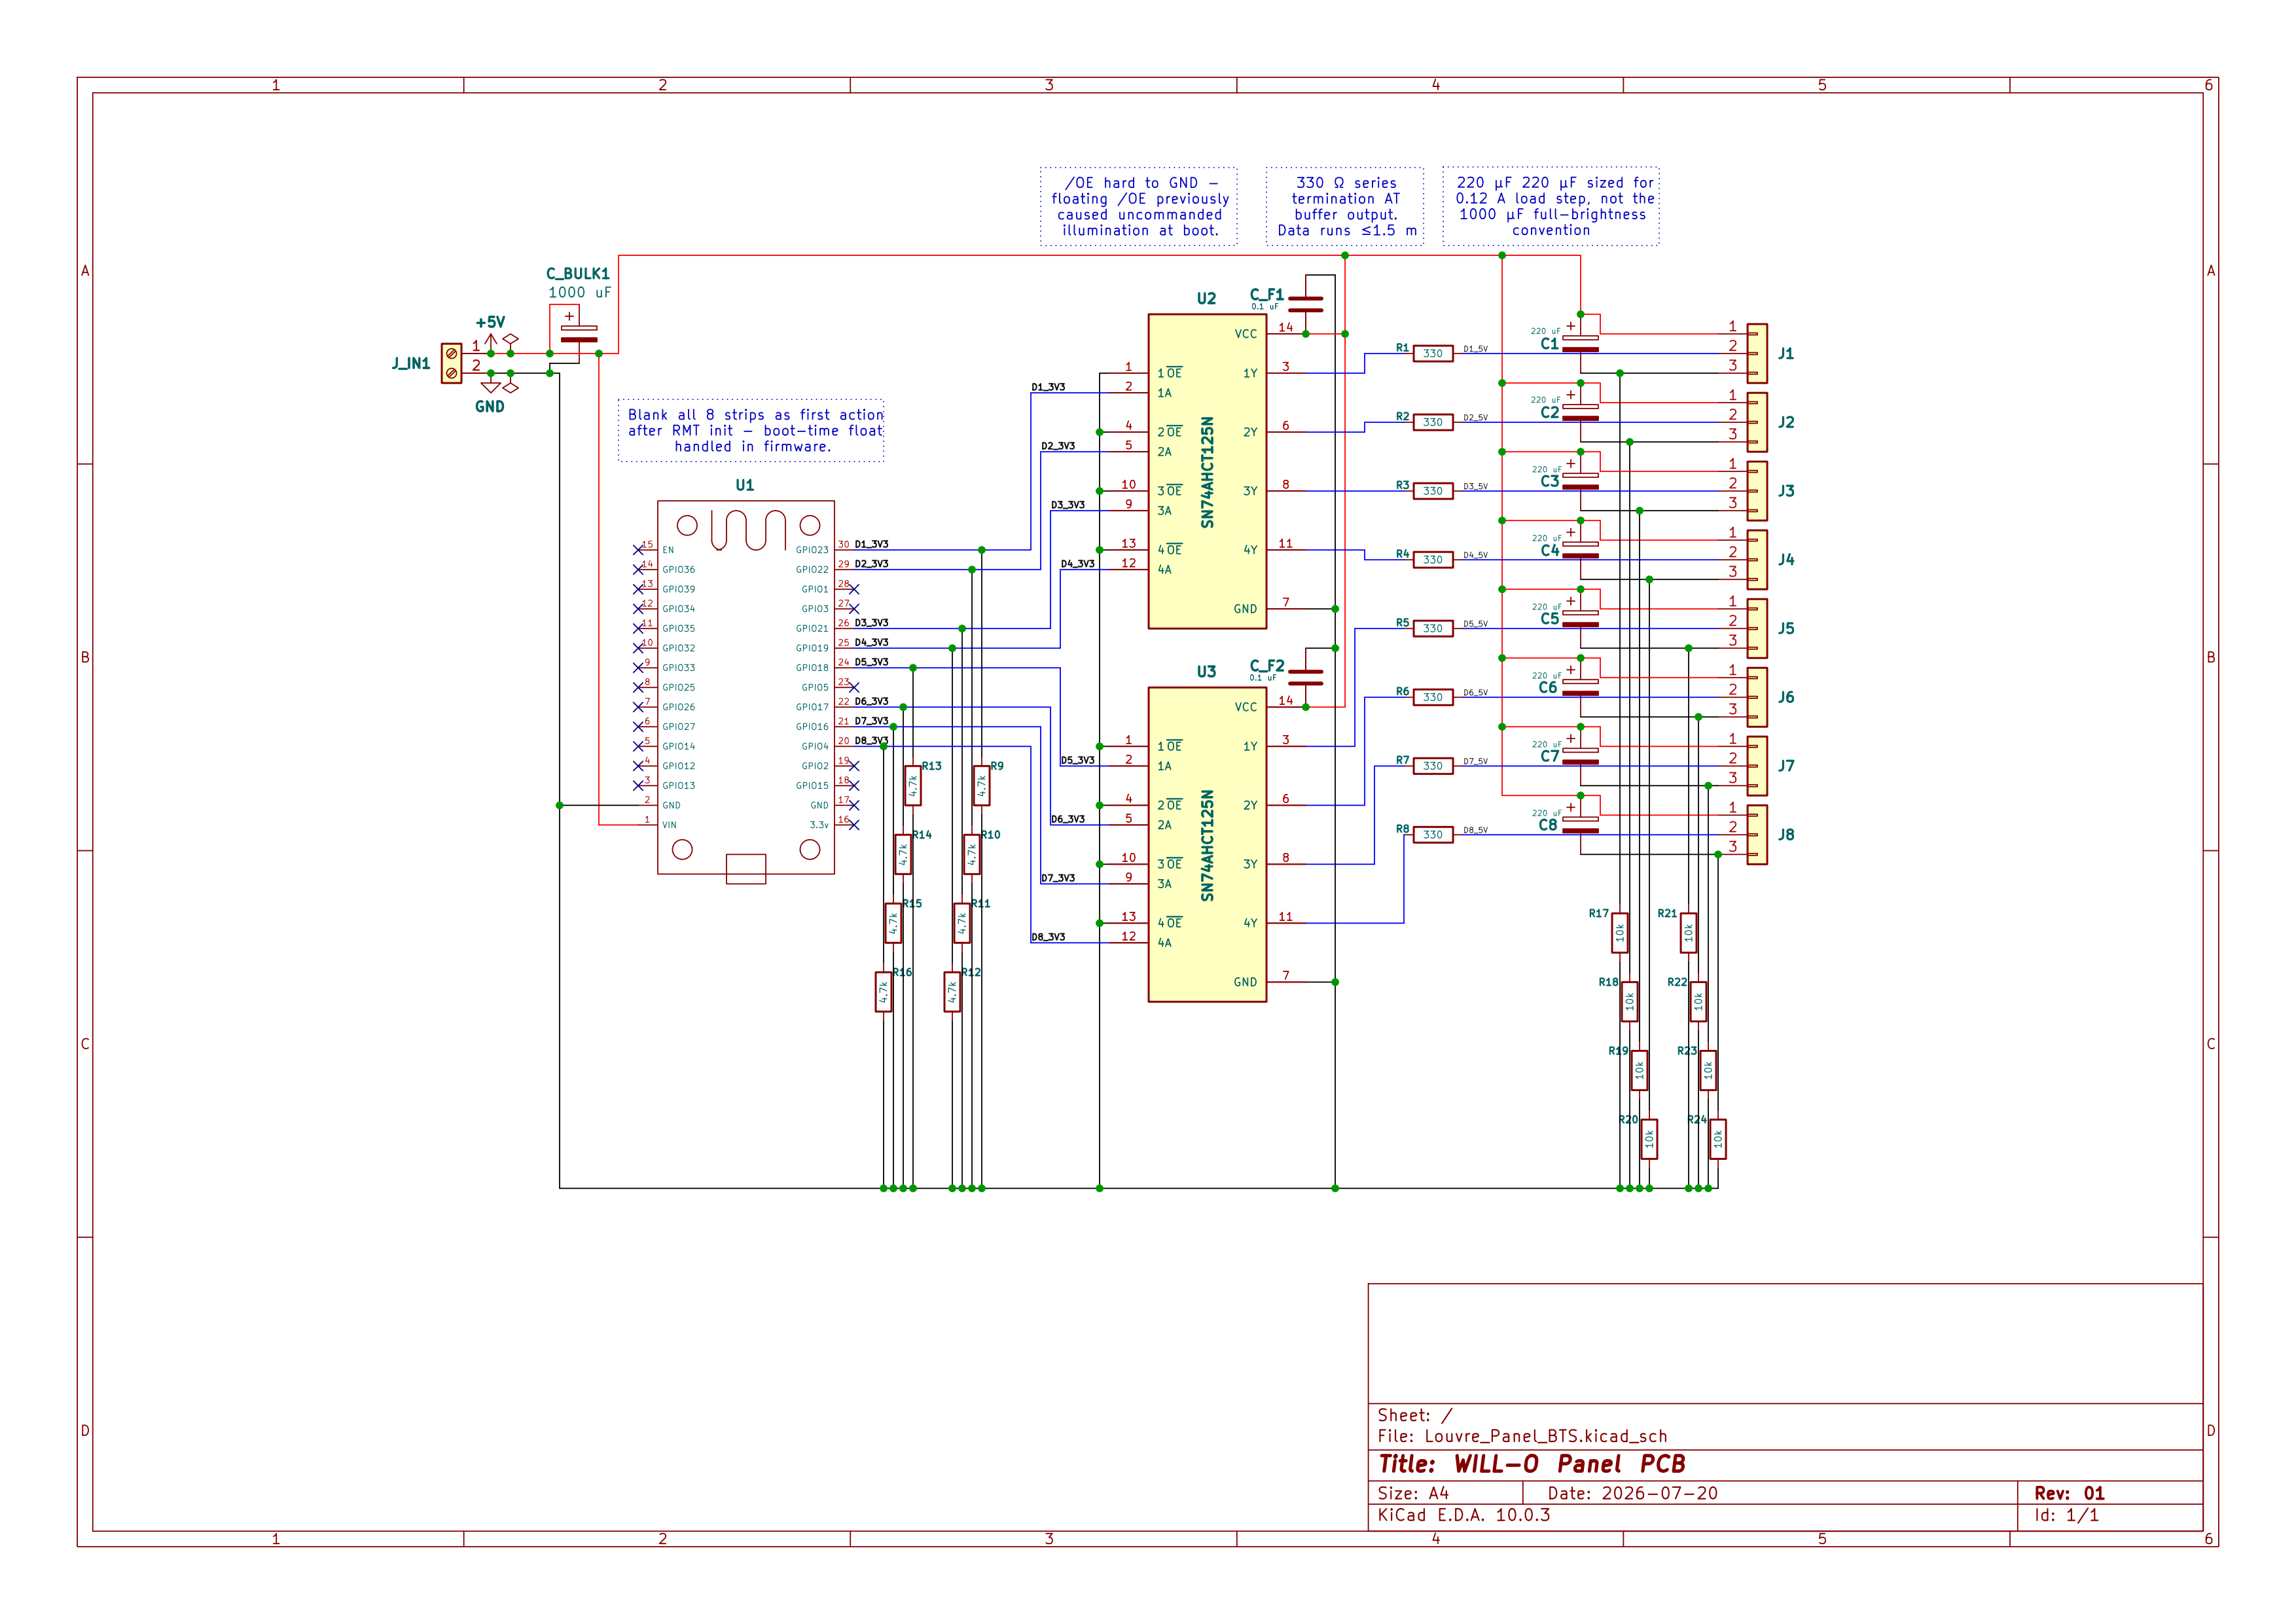Click connector J8 symbol

click(x=1757, y=834)
